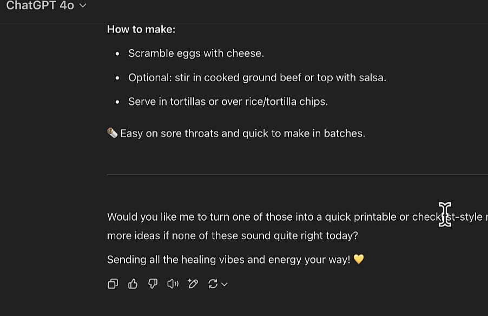
Task: Copy the response using the copy icon
Action: click(113, 284)
